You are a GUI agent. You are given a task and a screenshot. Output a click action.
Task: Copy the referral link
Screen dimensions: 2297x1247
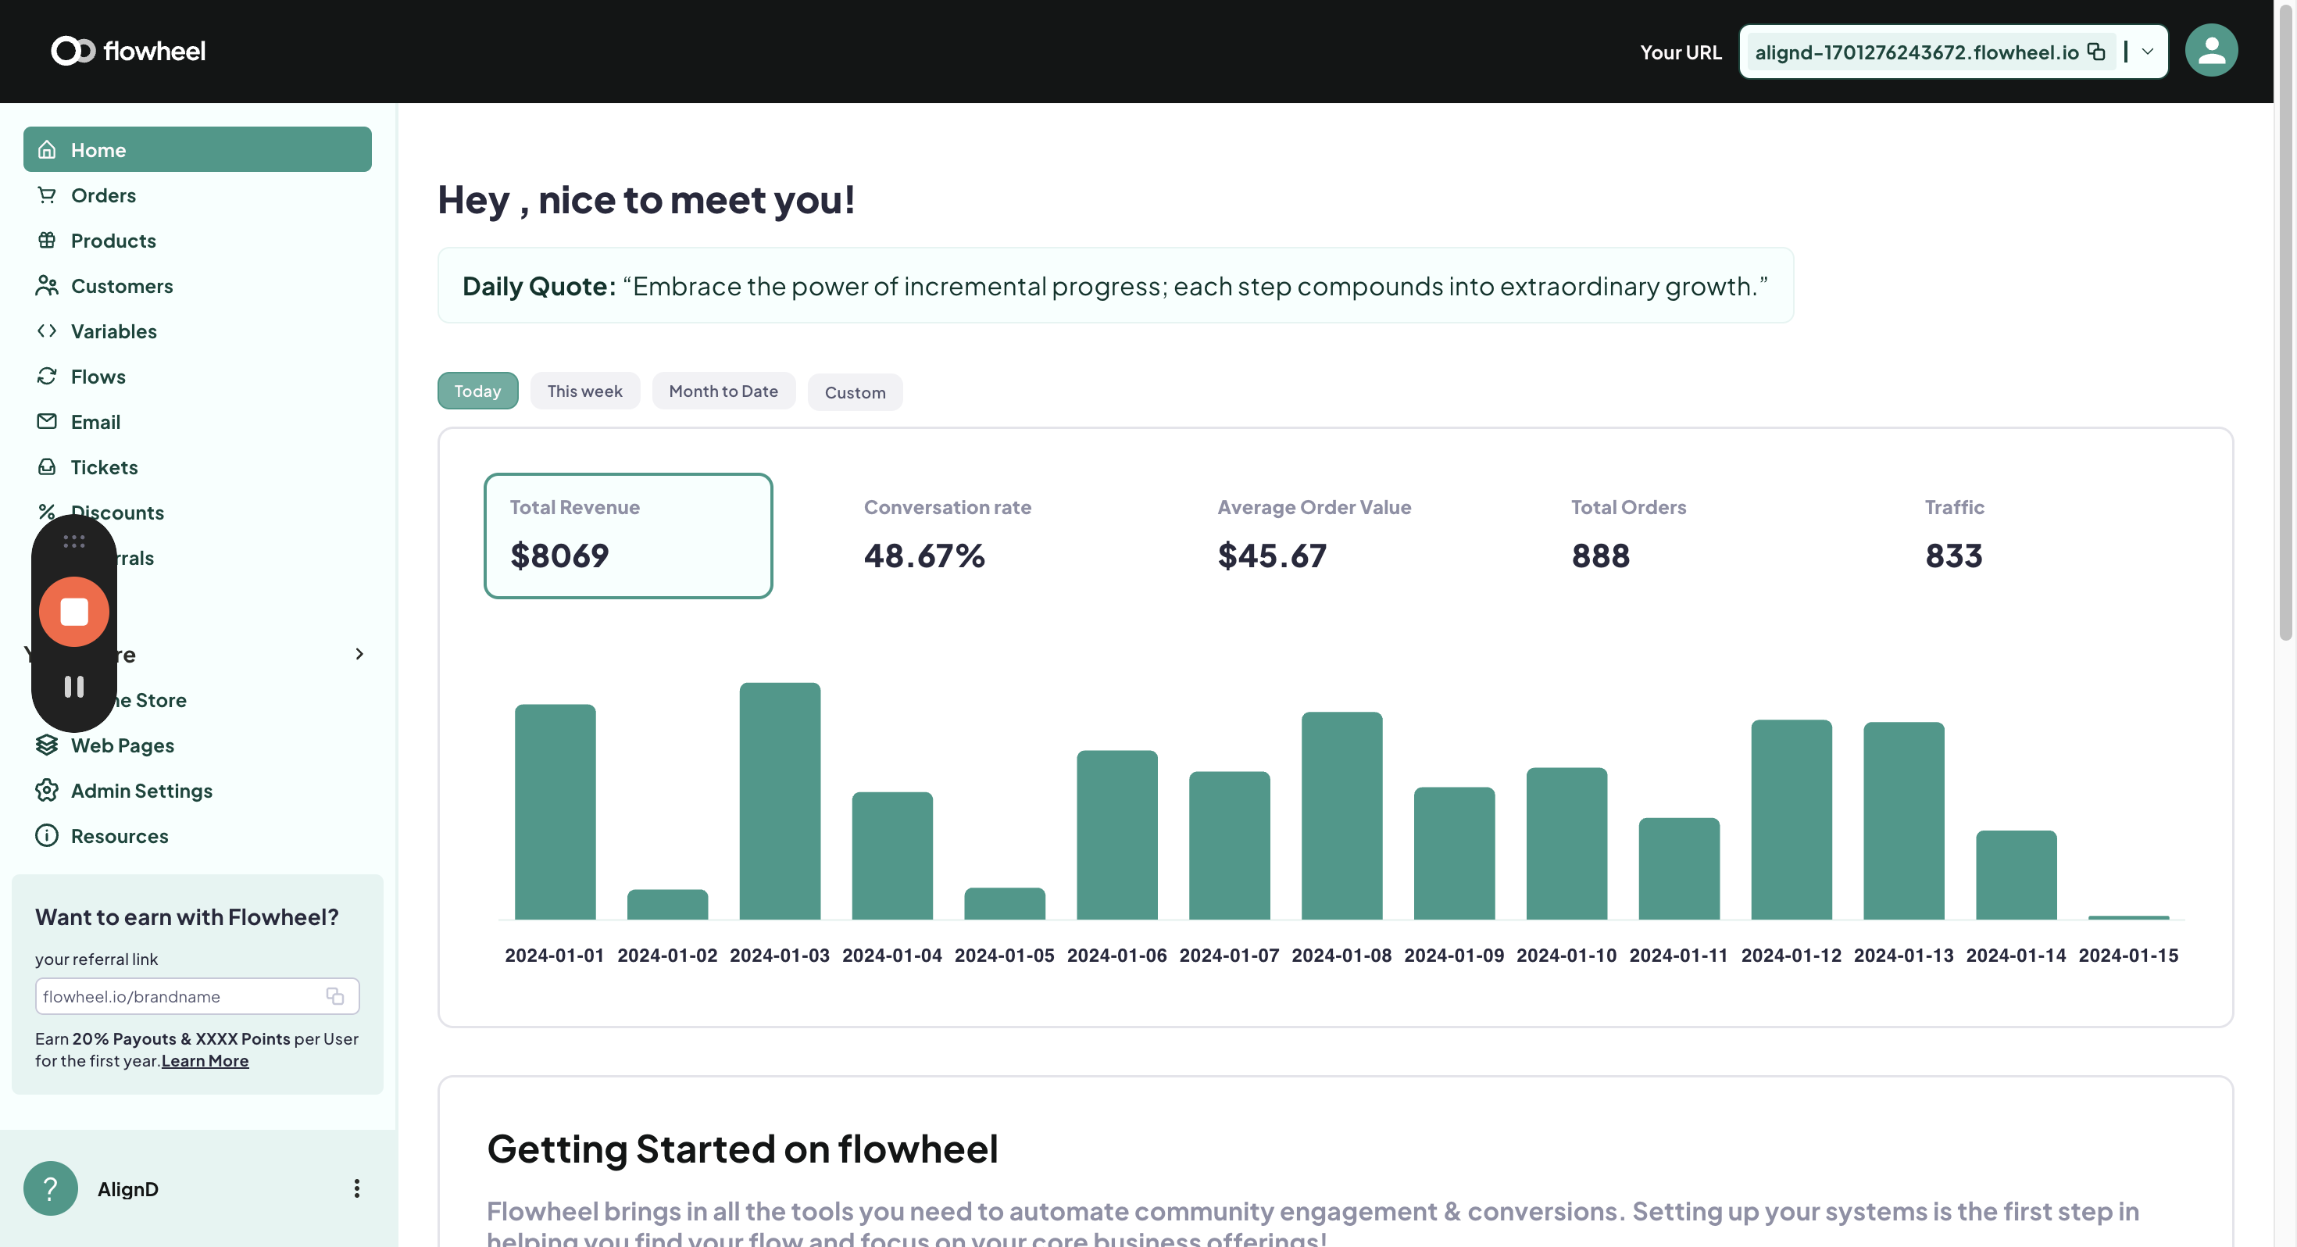pyautogui.click(x=335, y=996)
